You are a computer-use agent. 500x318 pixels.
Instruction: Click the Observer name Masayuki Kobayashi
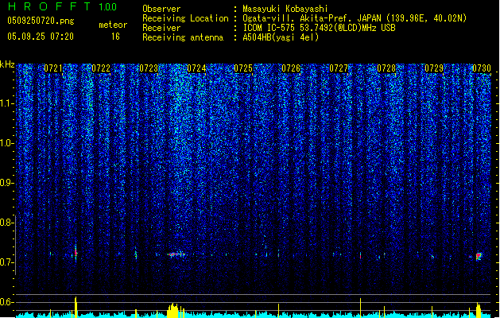click(285, 9)
